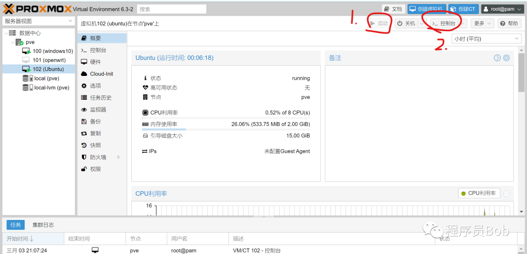Sort by 开始时间 column header

click(x=33, y=238)
